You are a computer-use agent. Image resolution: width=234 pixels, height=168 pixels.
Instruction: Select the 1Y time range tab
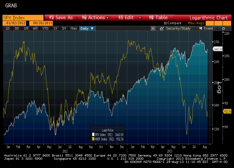pyautogui.click(x=55, y=28)
